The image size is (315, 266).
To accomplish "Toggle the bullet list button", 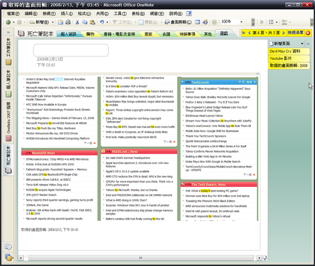I will point(271,22).
